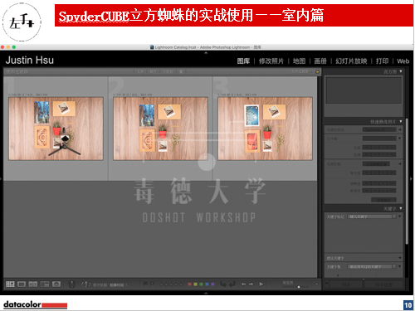
Task: Collapse white balance section triangle
Action: (x=400, y=138)
